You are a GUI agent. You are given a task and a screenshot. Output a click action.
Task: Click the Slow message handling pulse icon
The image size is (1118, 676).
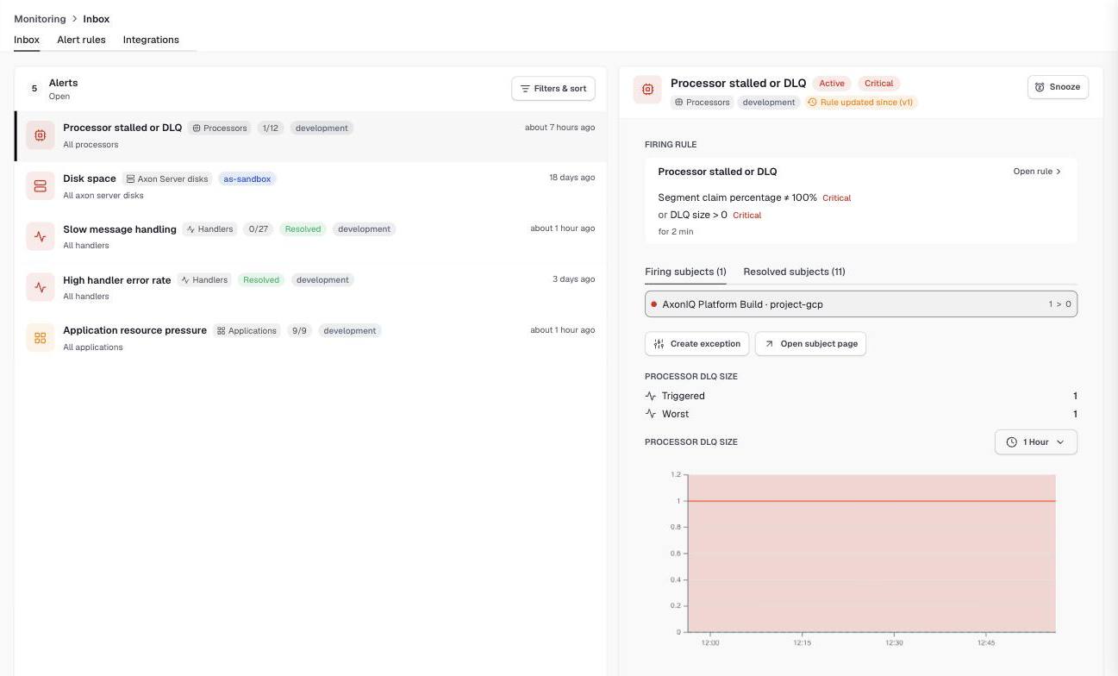40,237
